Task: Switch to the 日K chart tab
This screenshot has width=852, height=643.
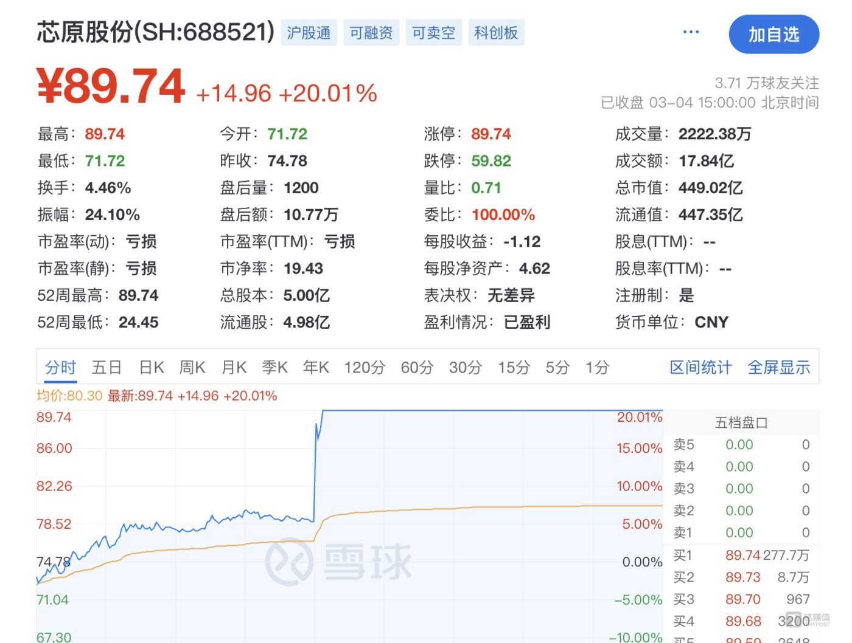Action: (x=152, y=368)
